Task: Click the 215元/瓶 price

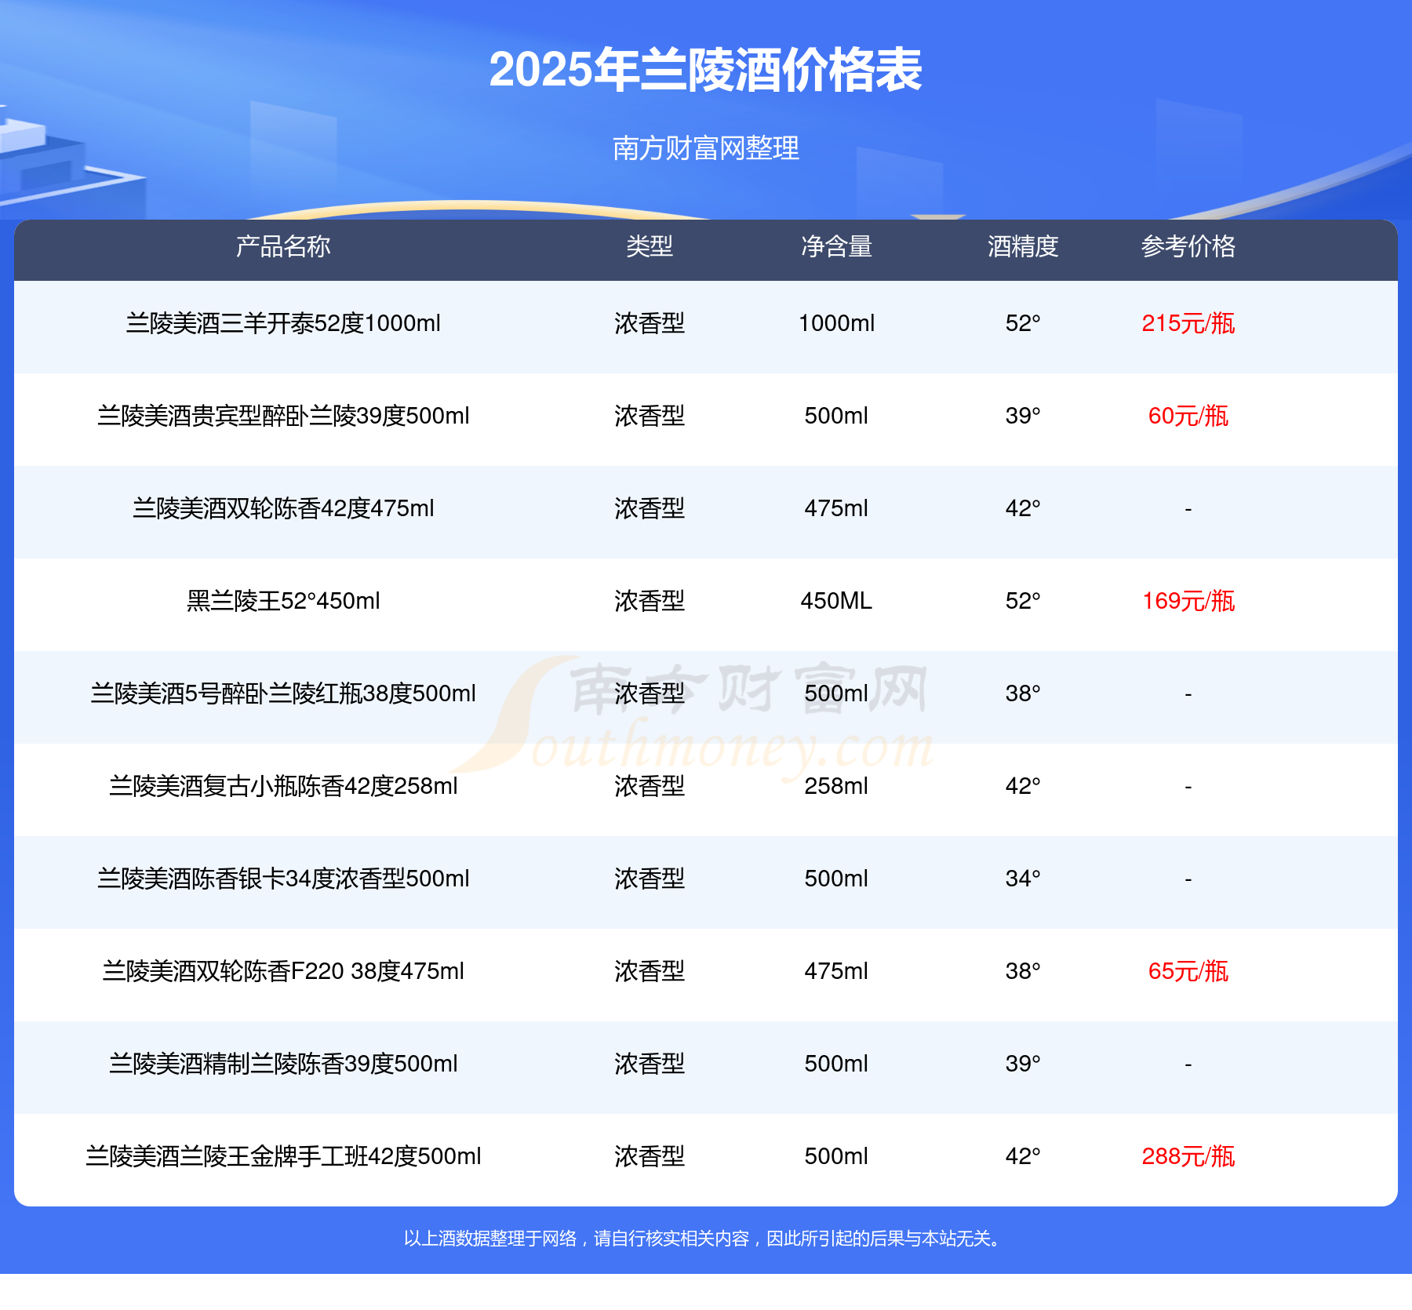Action: click(1188, 323)
